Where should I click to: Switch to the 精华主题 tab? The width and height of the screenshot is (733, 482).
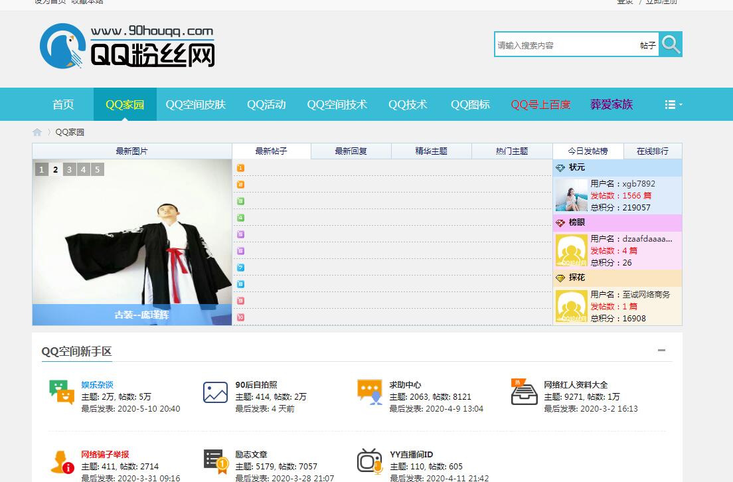click(x=432, y=151)
